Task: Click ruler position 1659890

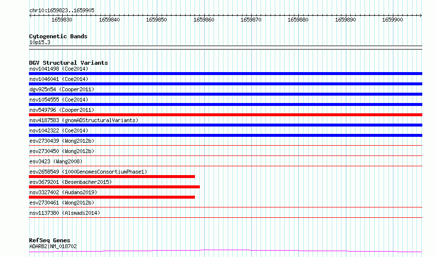Action: (345, 20)
